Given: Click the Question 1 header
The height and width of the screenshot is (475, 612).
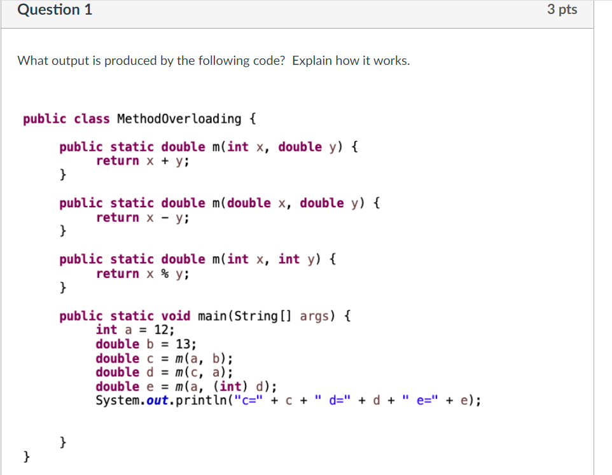Looking at the screenshot, I should (x=55, y=10).
